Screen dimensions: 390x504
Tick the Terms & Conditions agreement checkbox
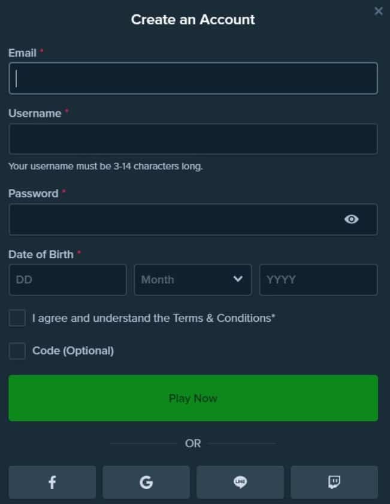pyautogui.click(x=17, y=318)
